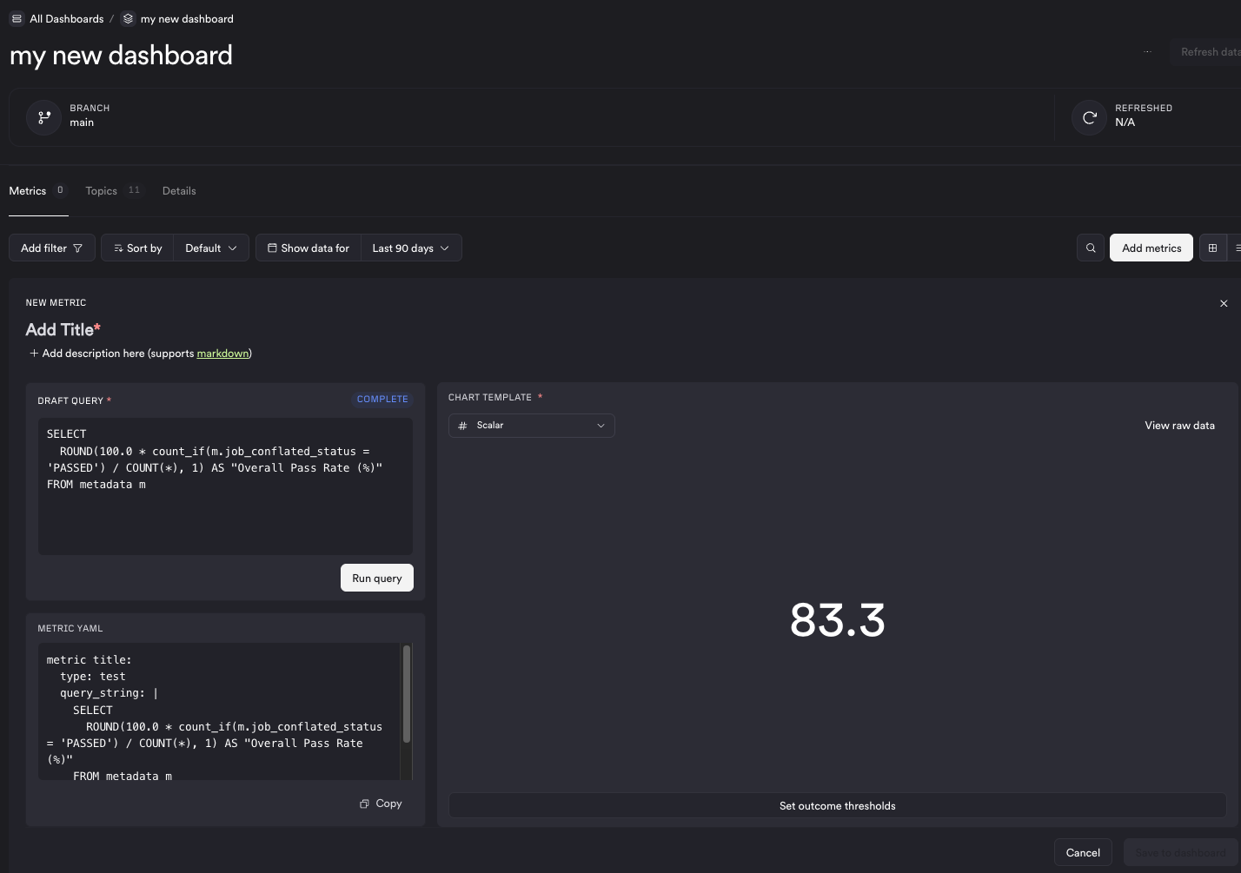Switch to grid view icon
This screenshot has height=873, width=1241.
point(1212,248)
